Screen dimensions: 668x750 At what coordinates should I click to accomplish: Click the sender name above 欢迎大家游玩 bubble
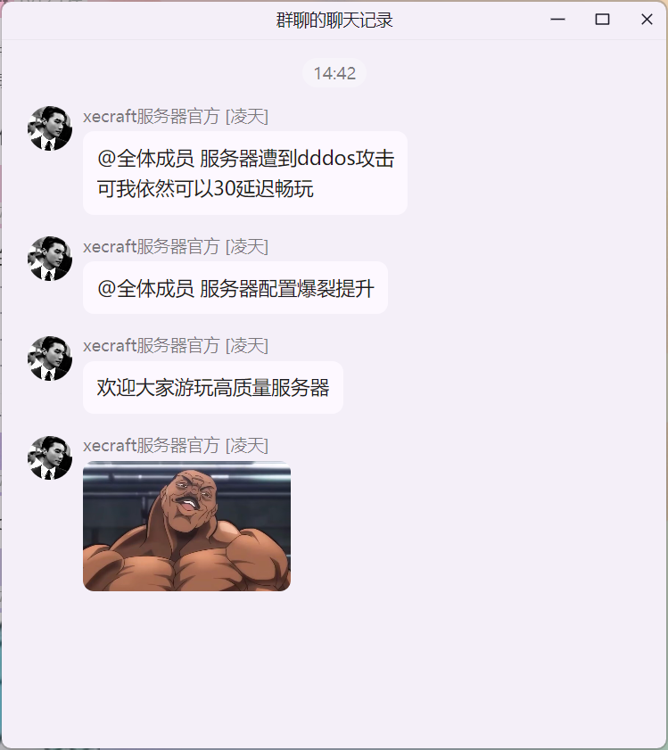(175, 346)
